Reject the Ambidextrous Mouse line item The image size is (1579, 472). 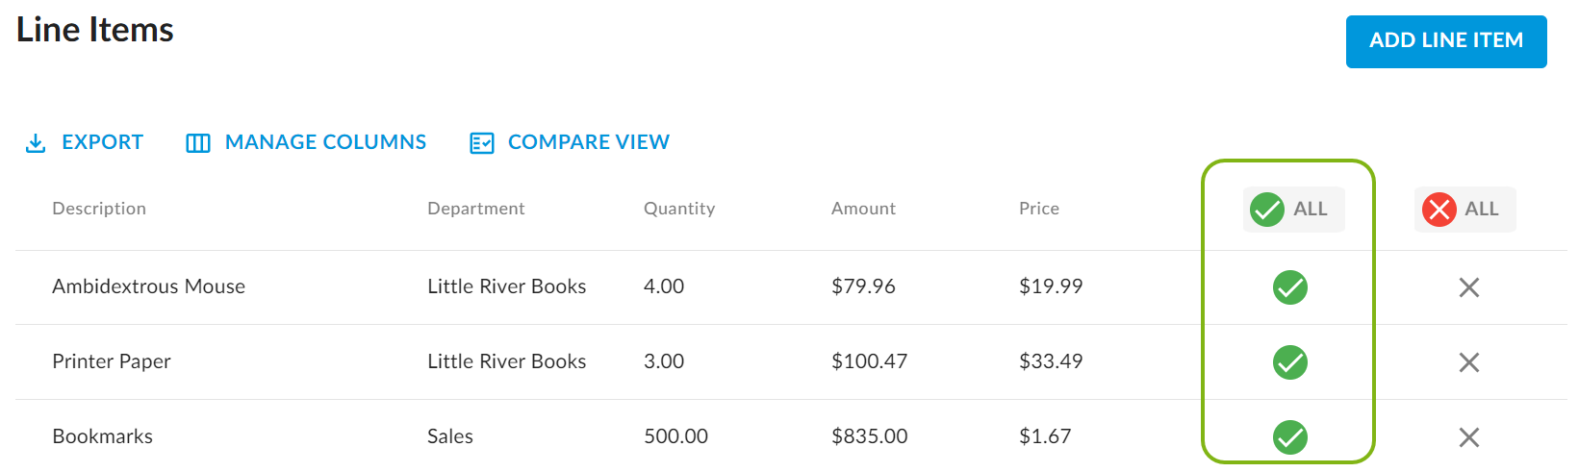click(1468, 287)
